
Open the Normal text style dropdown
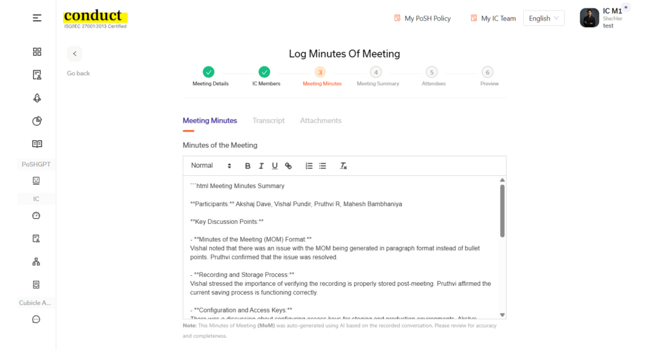[x=211, y=166]
